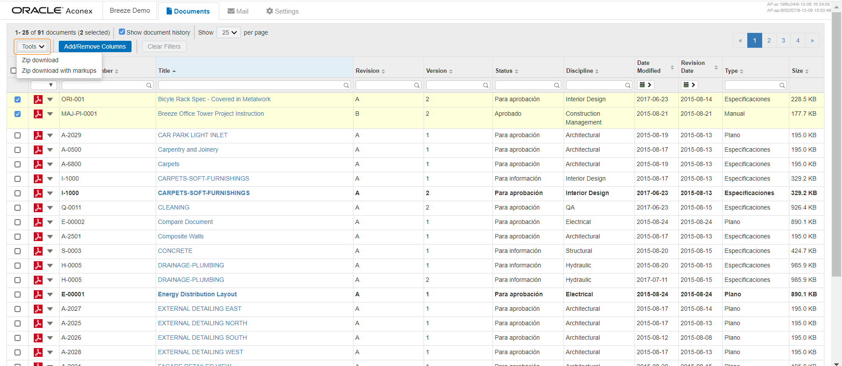
Task: Open the Tools dropdown button
Action: pyautogui.click(x=33, y=46)
